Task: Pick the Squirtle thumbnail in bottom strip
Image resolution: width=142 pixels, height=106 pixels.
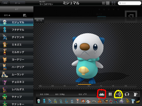Action: point(55,101)
